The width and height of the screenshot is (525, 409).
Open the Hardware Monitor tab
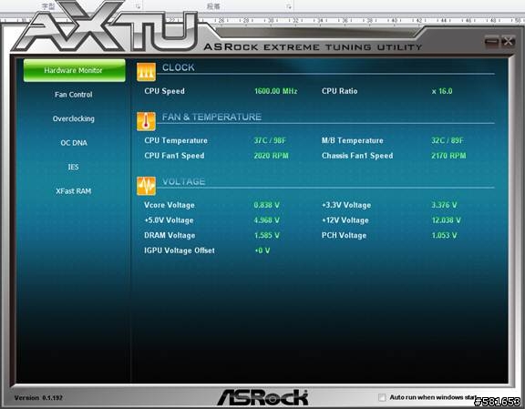click(75, 70)
